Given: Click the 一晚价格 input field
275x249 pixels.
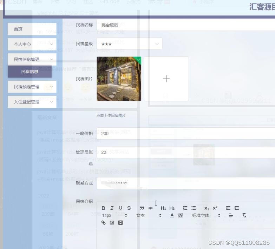Looking at the screenshot, I should coord(186,133).
